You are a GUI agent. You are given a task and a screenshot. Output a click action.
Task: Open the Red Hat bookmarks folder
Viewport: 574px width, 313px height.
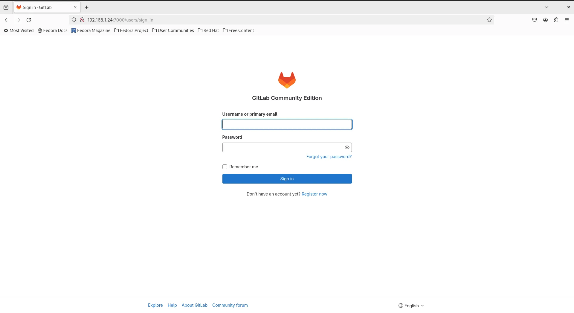click(x=208, y=30)
